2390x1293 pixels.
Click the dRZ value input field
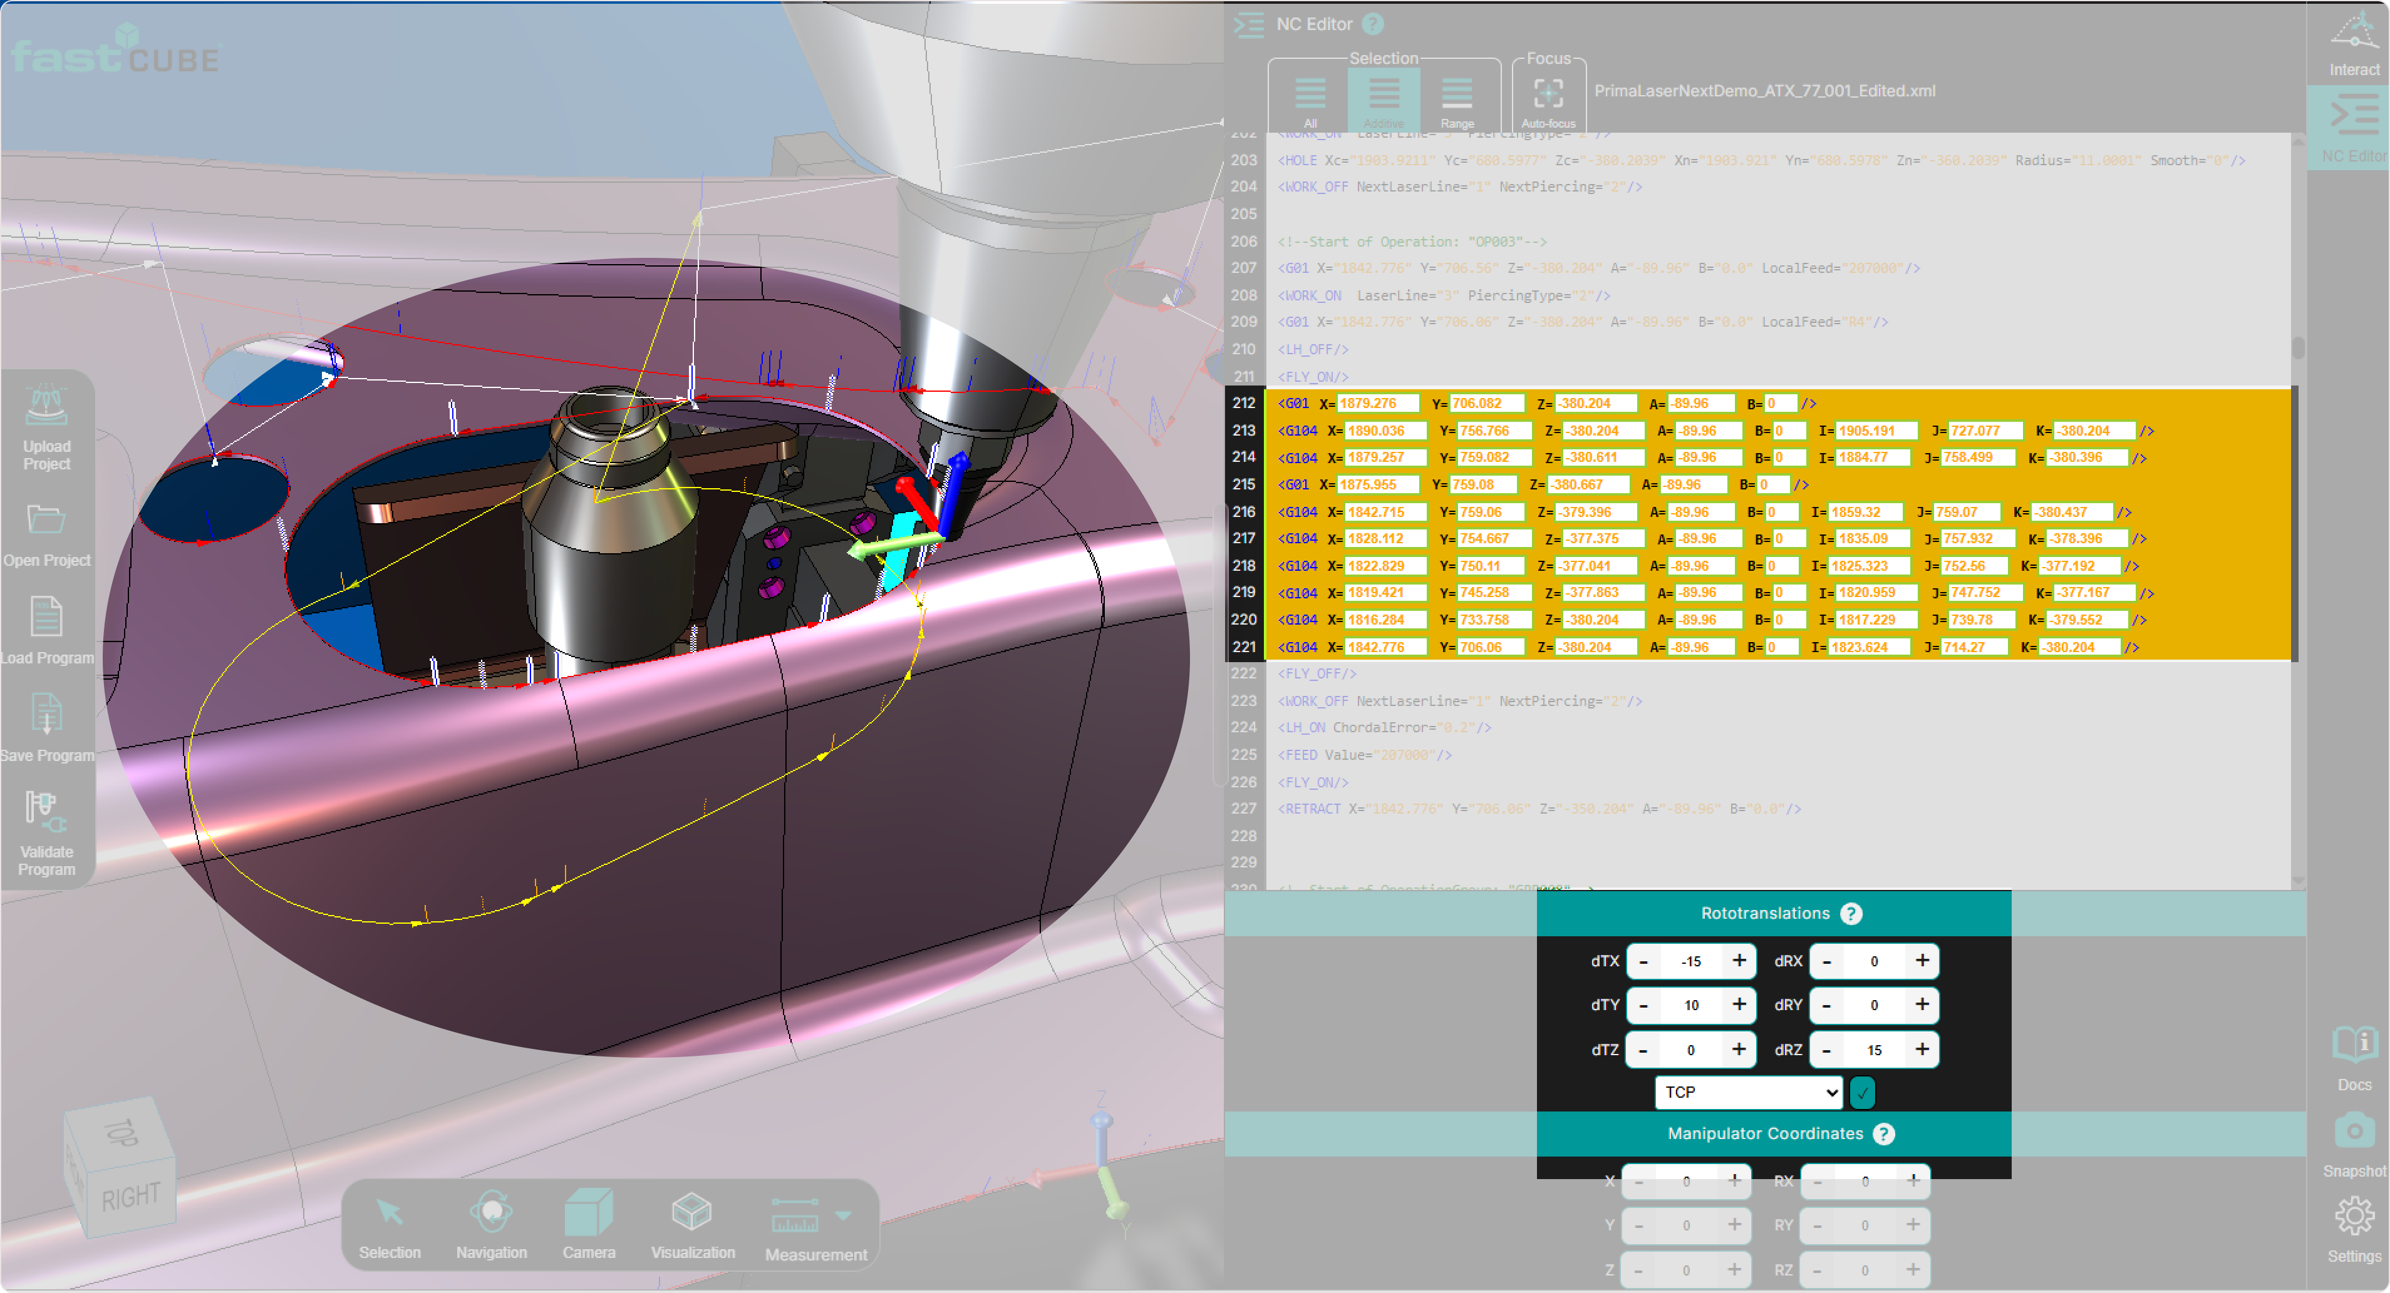1874,1050
